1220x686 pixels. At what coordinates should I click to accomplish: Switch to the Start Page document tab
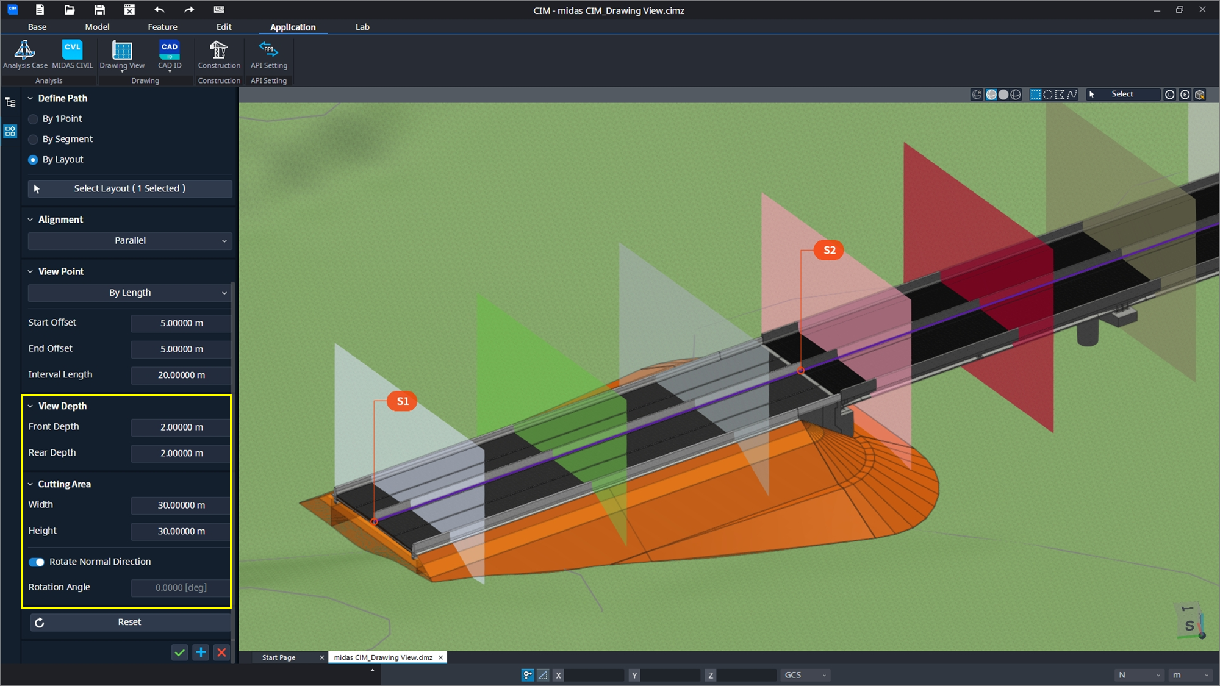[x=279, y=657]
